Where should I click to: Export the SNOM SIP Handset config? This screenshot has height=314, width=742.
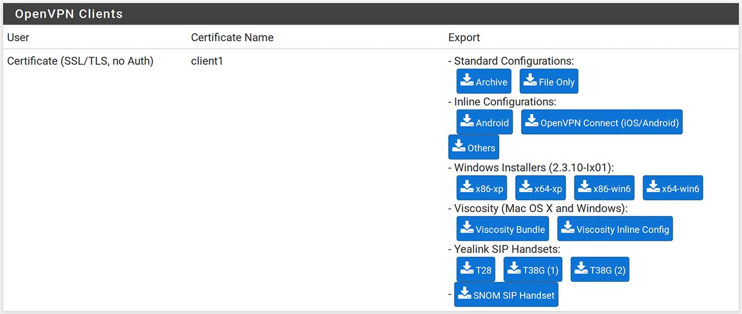coord(506,295)
